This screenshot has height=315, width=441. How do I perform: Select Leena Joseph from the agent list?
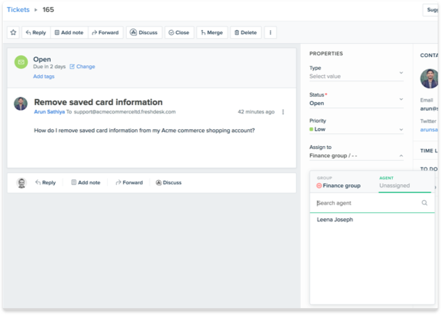pos(335,220)
